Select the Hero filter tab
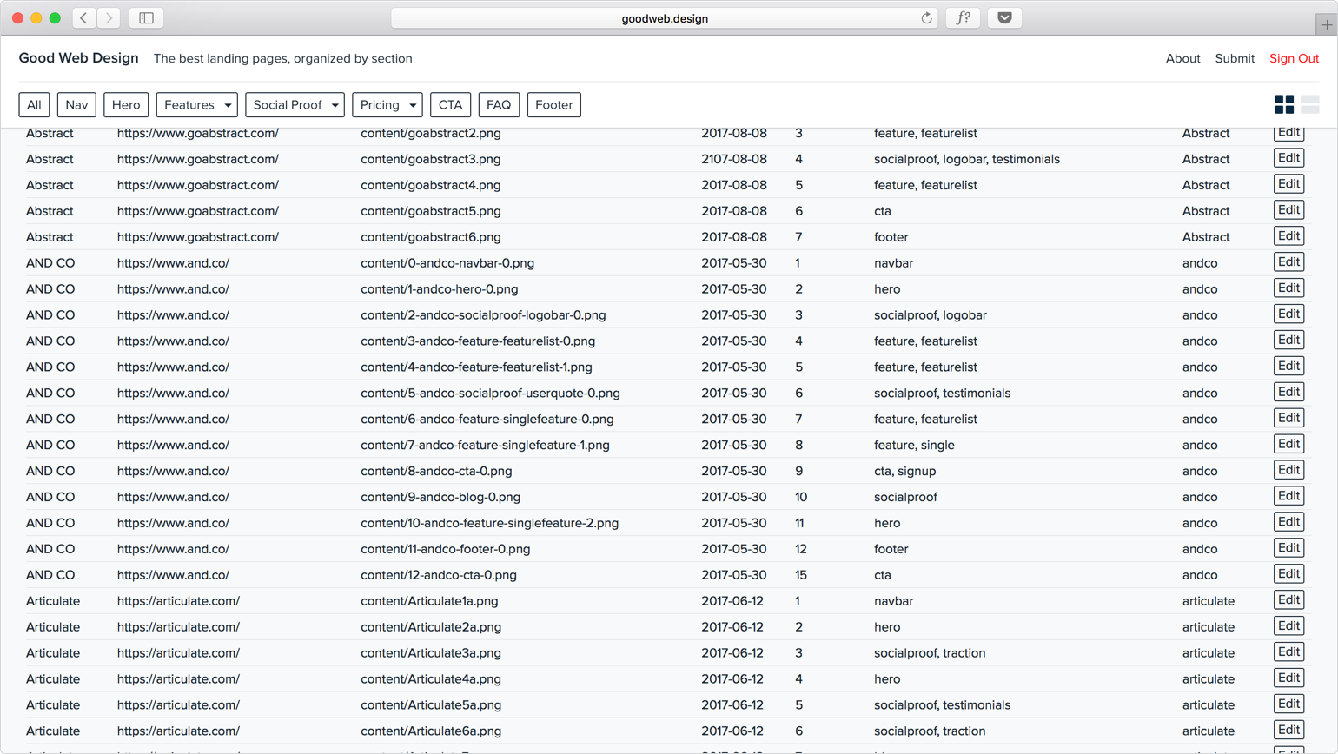This screenshot has width=1338, height=754. coord(126,105)
